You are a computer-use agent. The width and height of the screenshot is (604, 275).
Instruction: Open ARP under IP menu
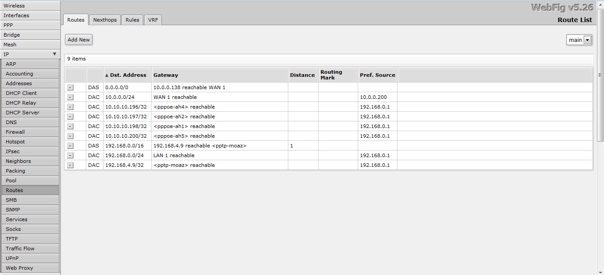click(x=30, y=64)
